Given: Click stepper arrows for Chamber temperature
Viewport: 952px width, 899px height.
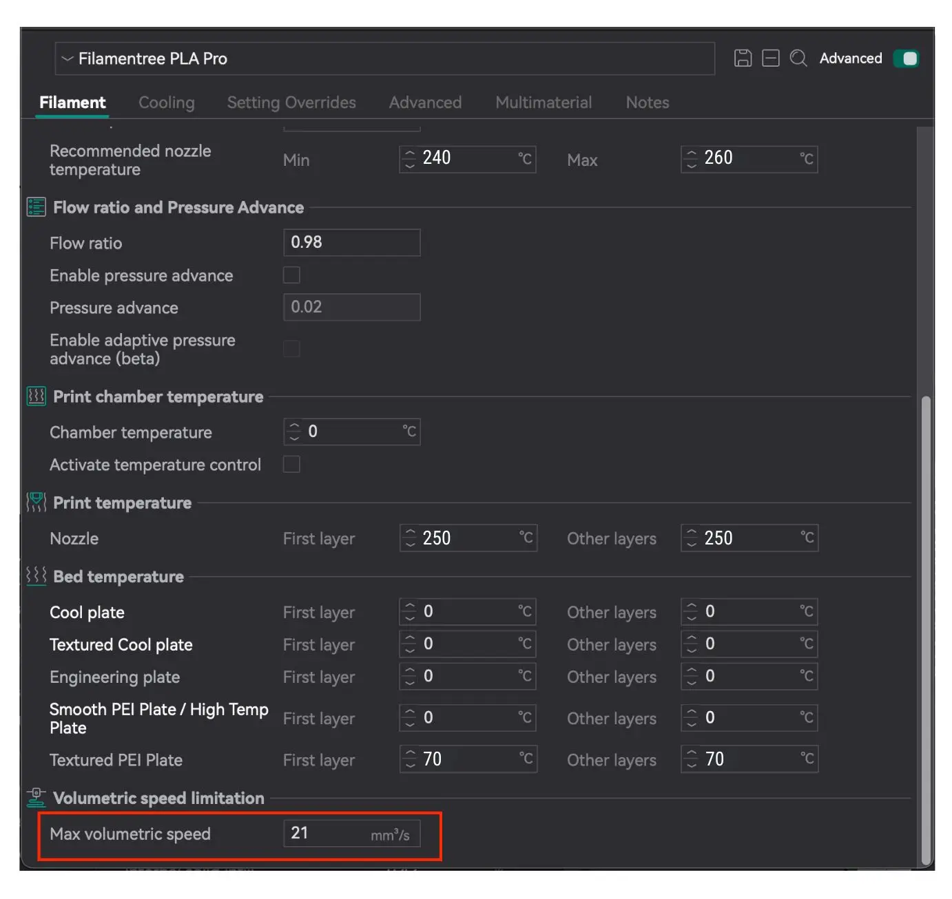Looking at the screenshot, I should point(295,432).
